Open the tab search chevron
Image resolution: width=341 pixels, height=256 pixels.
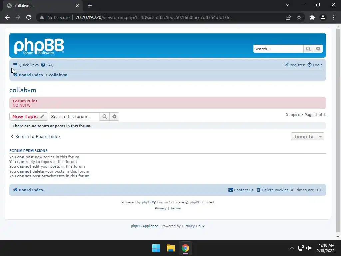287,5
